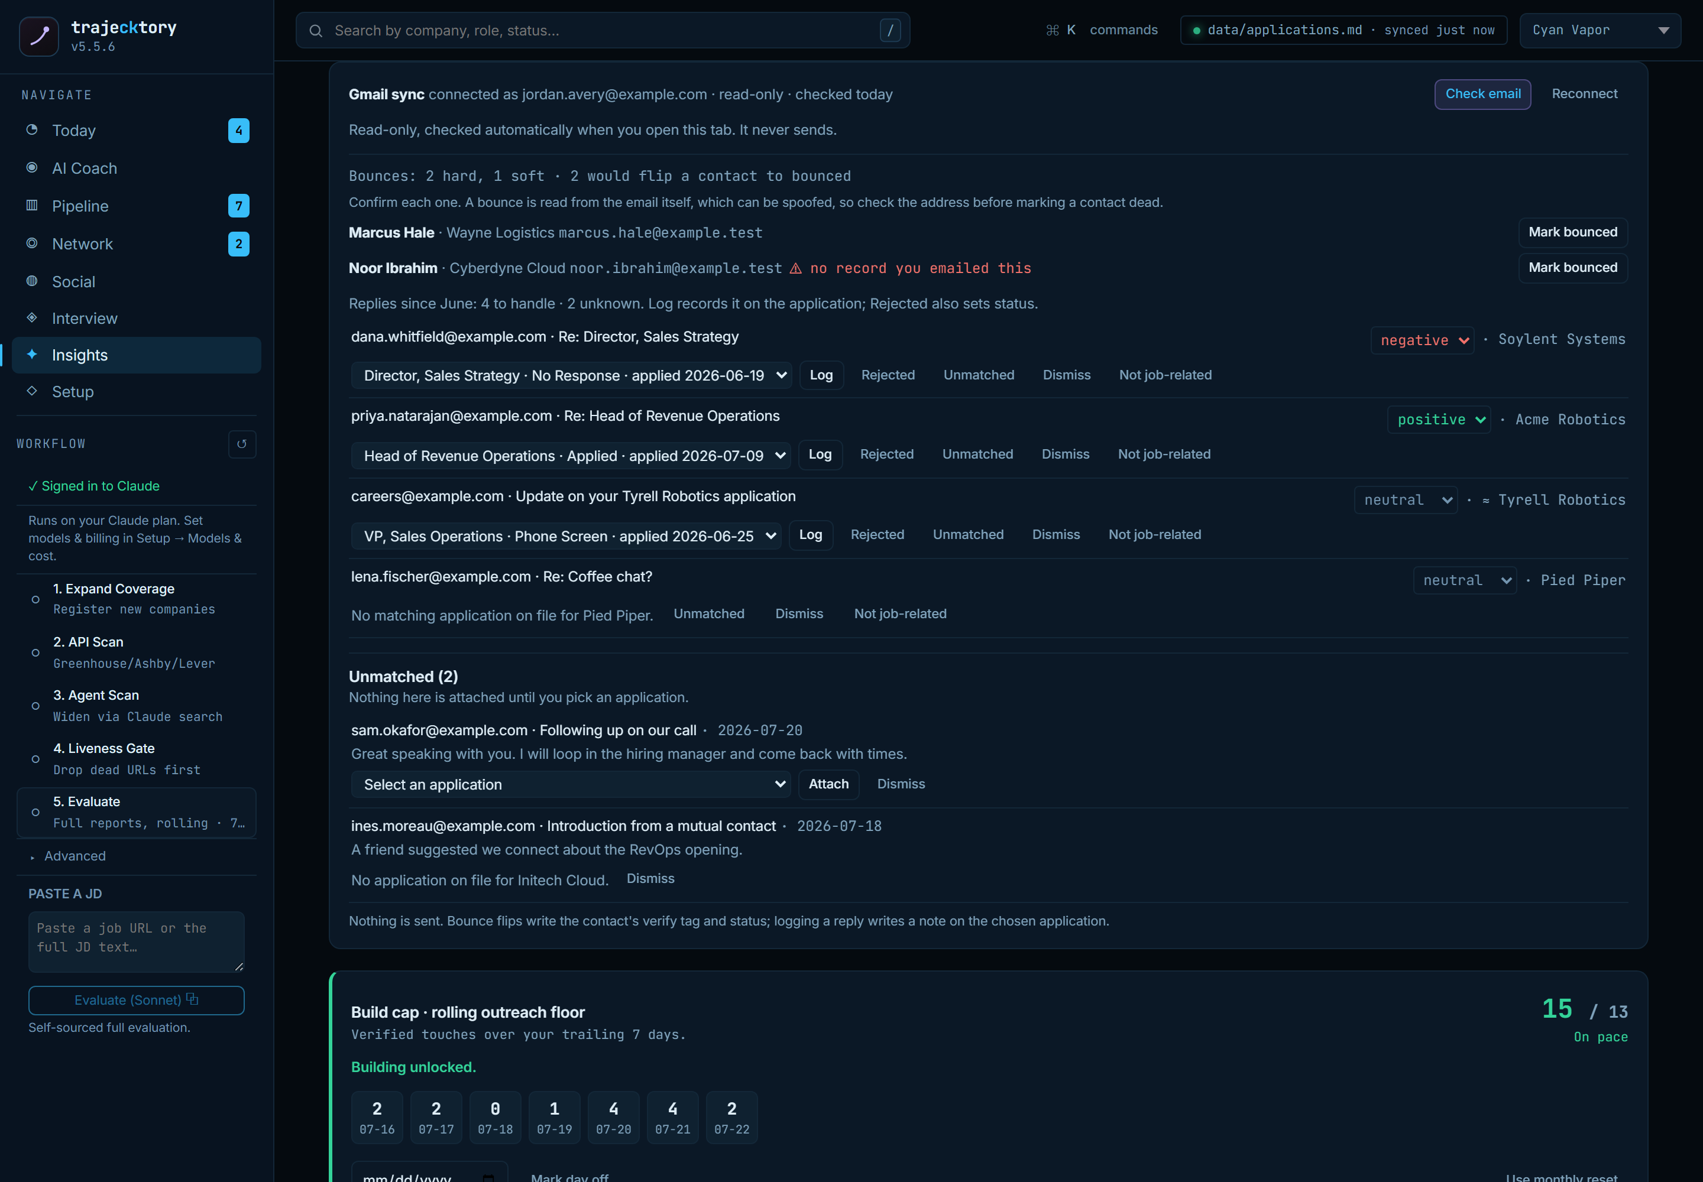The width and height of the screenshot is (1703, 1182).
Task: Click the Reconnect button for Gmail sync
Action: (1584, 94)
